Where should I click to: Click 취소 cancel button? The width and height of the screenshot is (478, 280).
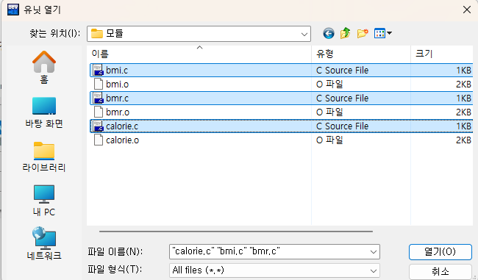[440, 271]
